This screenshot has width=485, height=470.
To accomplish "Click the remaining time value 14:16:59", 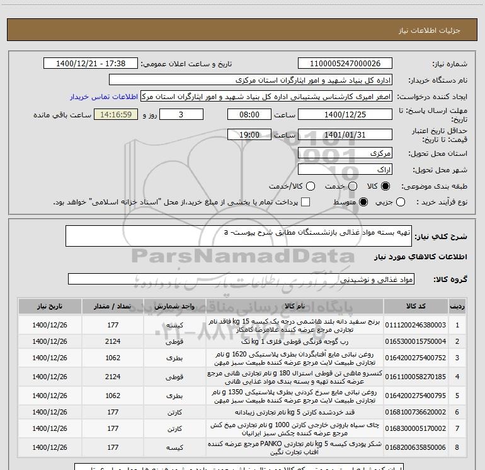I will pos(116,114).
